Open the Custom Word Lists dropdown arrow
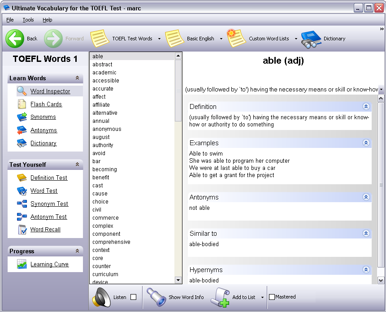Viewport: 386px width, 312px height. [x=296, y=39]
